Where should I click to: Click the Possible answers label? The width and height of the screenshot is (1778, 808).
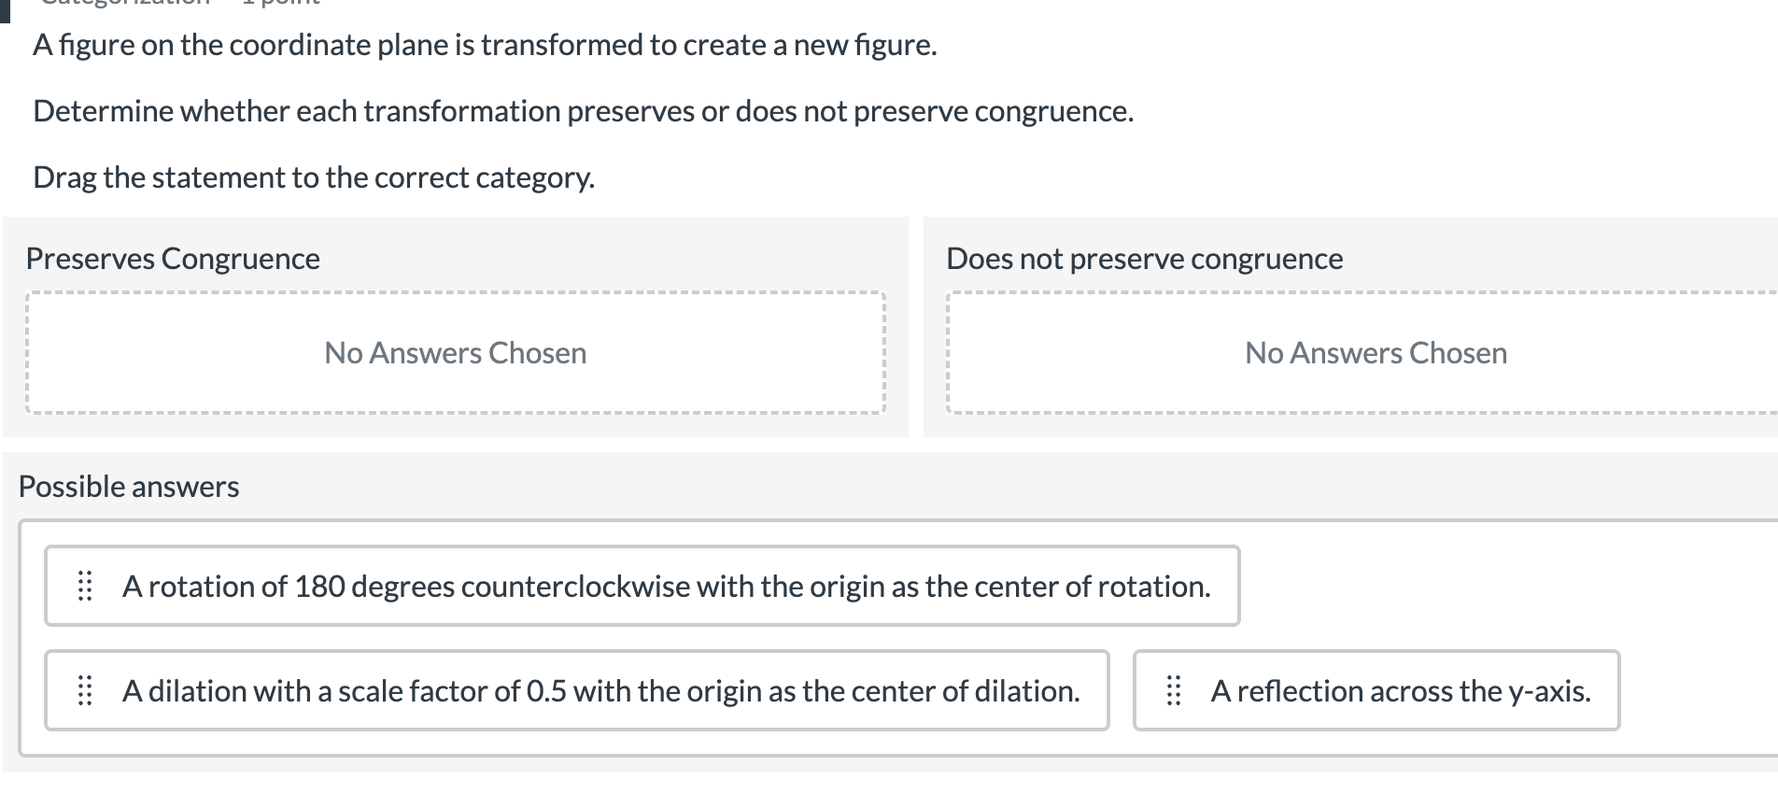point(129,487)
